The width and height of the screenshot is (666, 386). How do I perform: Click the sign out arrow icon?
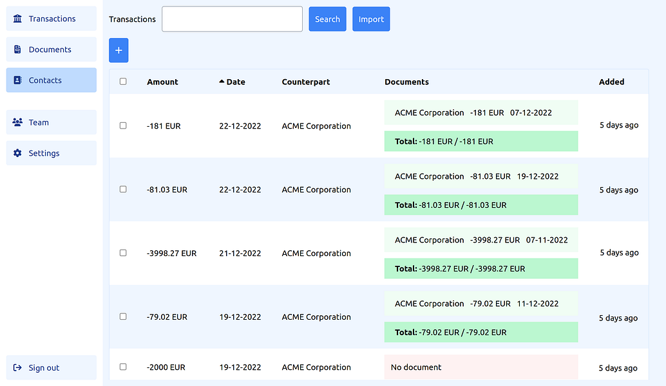pos(17,368)
